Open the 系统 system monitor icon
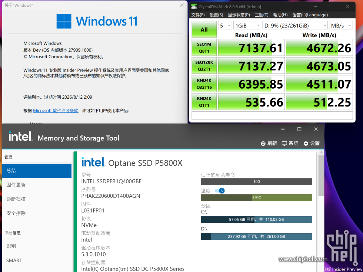This screenshot has height=272, width=363. 284,144
